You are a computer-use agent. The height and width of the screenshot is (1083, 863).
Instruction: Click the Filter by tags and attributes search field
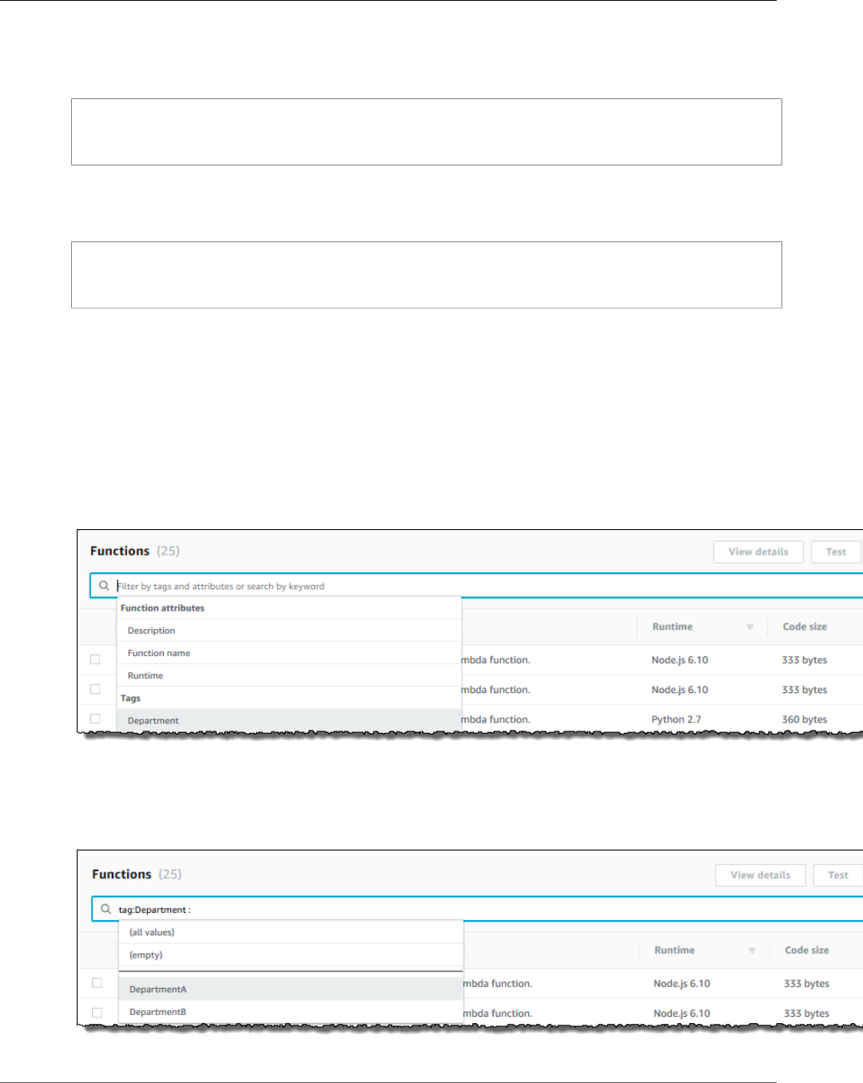coord(477,586)
